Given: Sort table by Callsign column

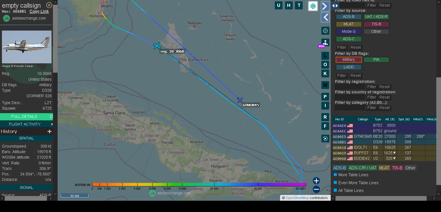Looking at the screenshot, I should 363,119.
